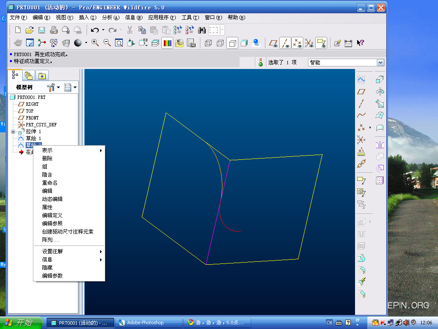Screen dimensions: 438x329
Task: Open the 工具 menu
Action: 190,17
